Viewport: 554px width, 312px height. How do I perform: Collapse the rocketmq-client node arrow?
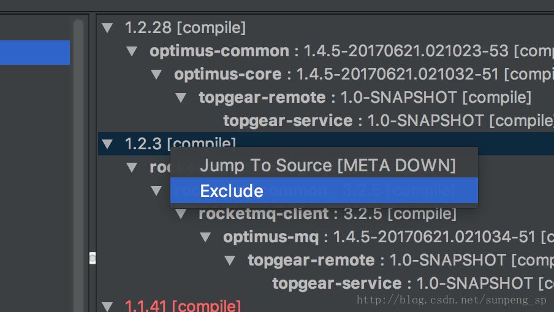(181, 214)
